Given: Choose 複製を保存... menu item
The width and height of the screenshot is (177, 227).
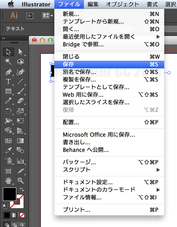Looking at the screenshot, I should click(x=109, y=80).
